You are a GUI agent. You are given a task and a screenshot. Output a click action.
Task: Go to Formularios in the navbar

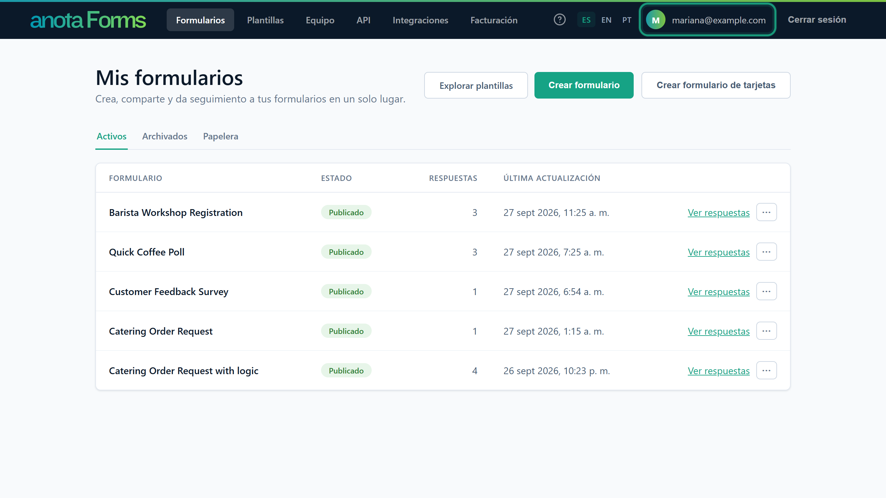point(200,20)
